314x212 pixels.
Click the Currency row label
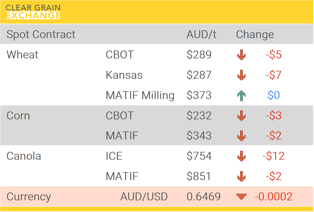[29, 197]
